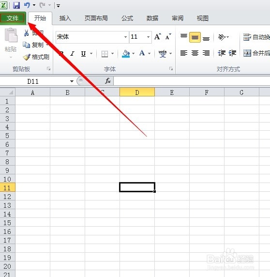270x277 pixels.
Task: Click the Redo arrow icon
Action: [43, 5]
